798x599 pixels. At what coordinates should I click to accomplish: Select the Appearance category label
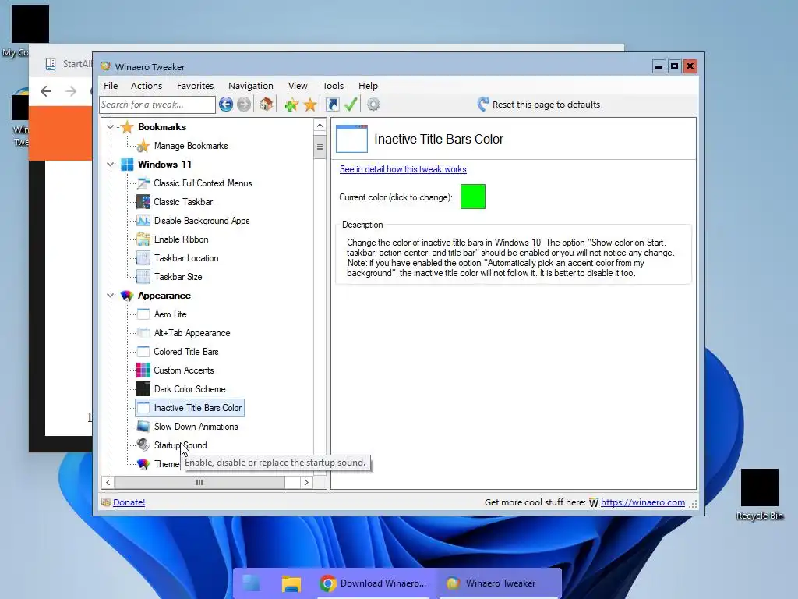[164, 296]
